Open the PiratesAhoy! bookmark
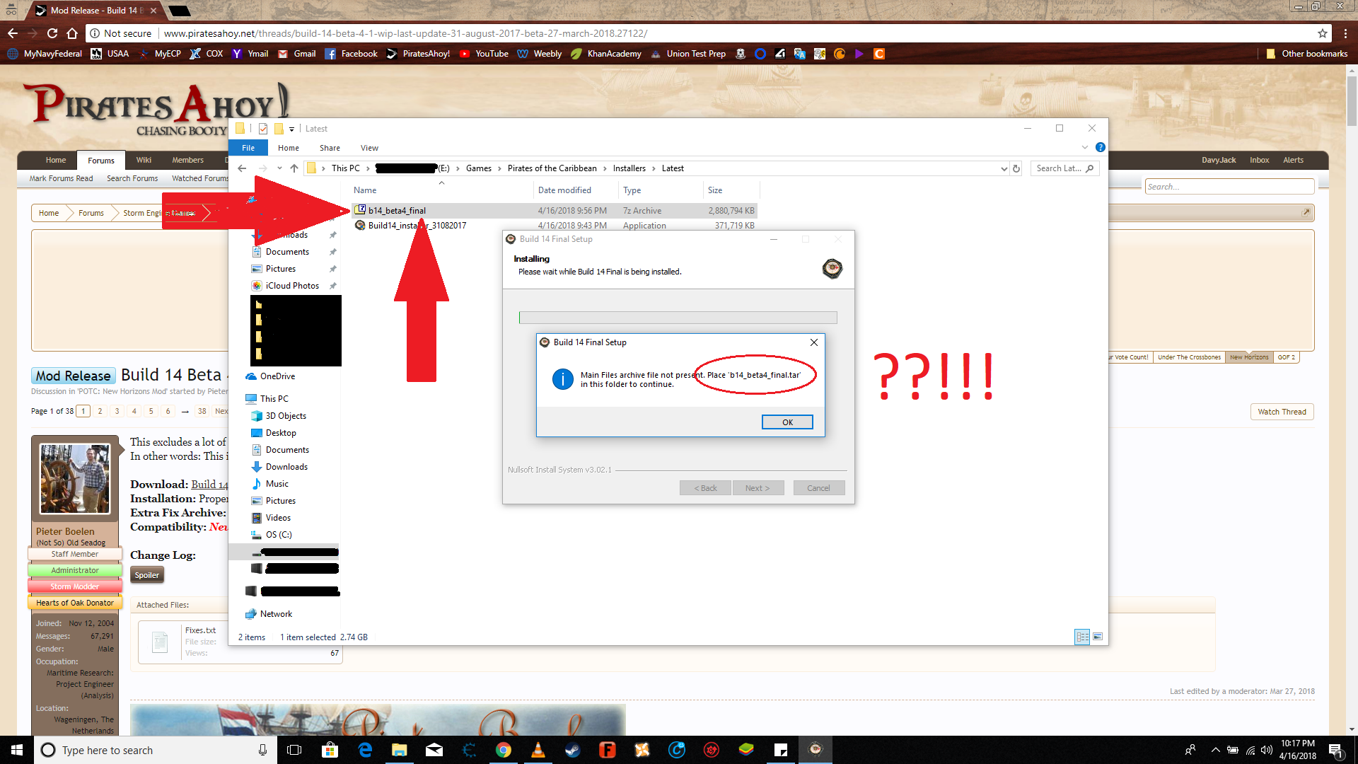Image resolution: width=1358 pixels, height=764 pixels. [418, 54]
